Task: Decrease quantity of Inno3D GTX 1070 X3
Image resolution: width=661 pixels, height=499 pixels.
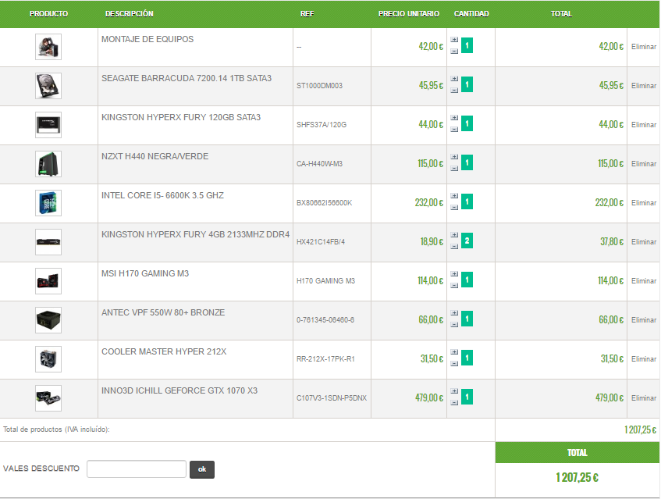Action: pyautogui.click(x=454, y=402)
